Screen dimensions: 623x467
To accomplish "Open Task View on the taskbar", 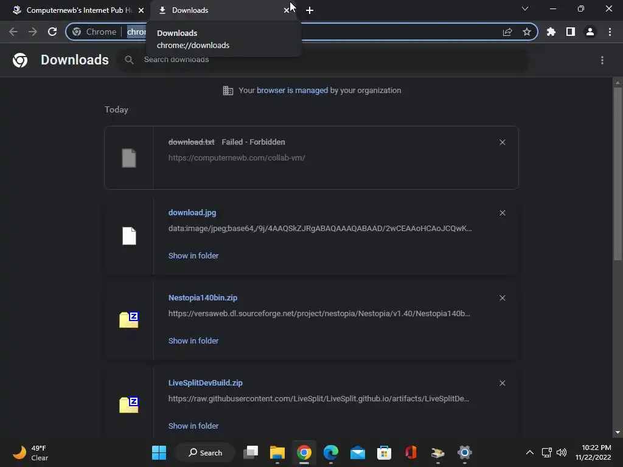I will [251, 452].
